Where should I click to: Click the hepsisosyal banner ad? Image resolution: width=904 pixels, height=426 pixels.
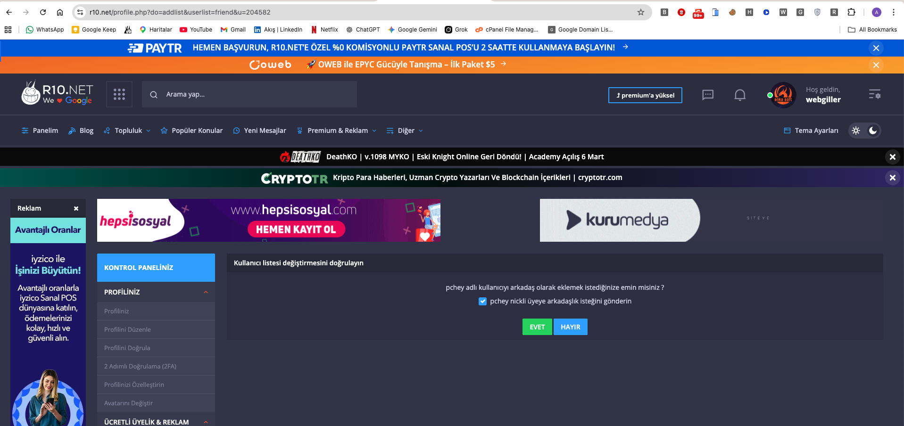tap(269, 220)
